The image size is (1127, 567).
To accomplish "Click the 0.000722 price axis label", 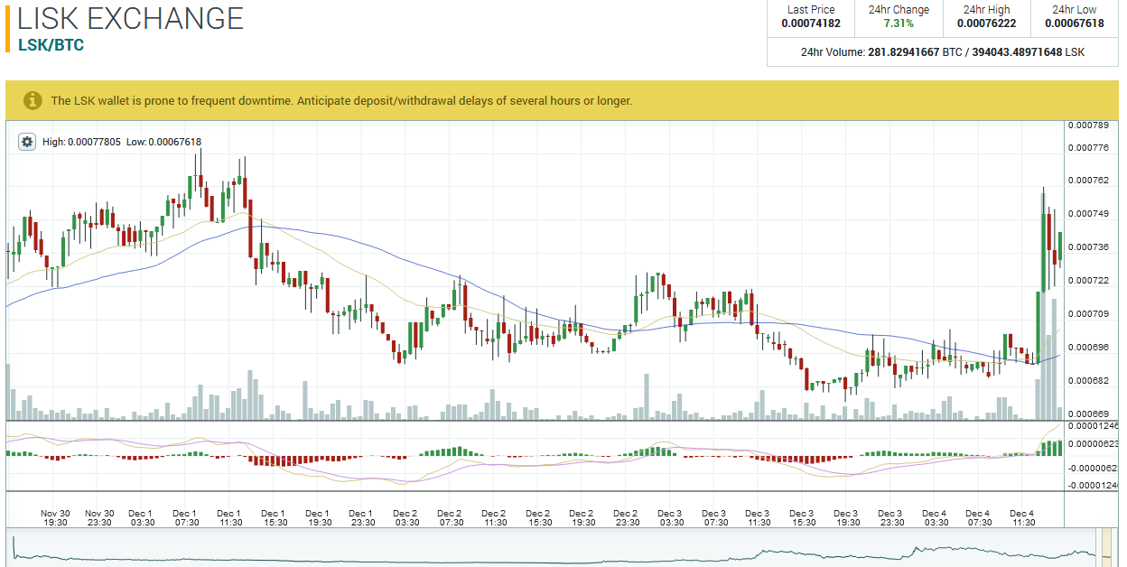I will [x=1088, y=281].
